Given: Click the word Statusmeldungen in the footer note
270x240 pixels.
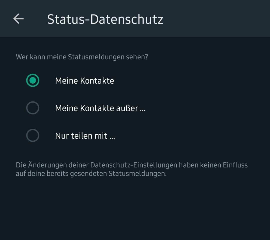Looking at the screenshot, I should [137, 174].
